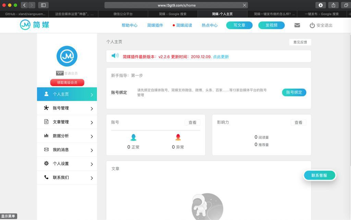Click the teal 账号绑定 button
The height and width of the screenshot is (220, 351).
click(294, 92)
